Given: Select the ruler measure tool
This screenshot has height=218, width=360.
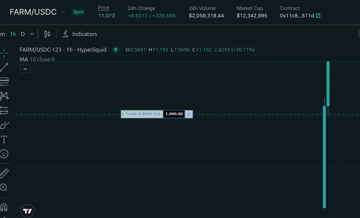Looking at the screenshot, I should pos(4,173).
